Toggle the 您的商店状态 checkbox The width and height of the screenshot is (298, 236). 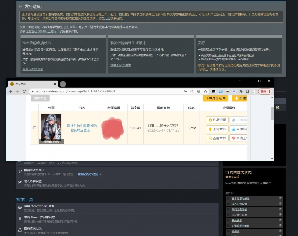pos(227,172)
